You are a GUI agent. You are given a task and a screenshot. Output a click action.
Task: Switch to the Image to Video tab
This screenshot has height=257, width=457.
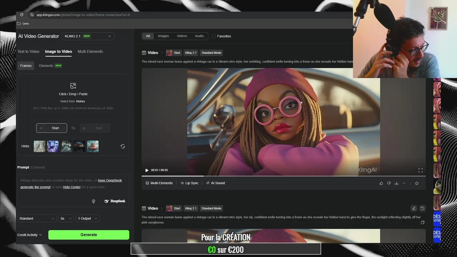click(x=59, y=51)
